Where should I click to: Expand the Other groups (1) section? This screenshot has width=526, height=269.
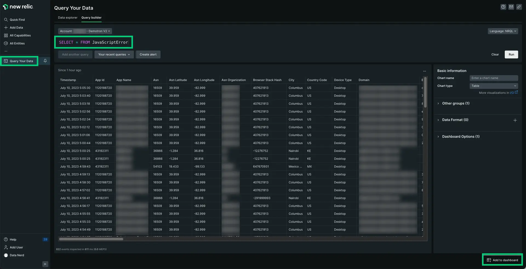click(455, 103)
